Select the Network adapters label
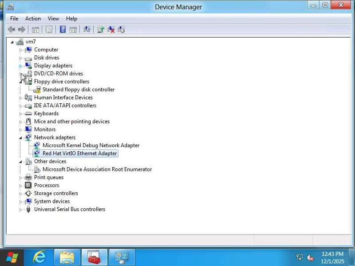The image size is (355, 266). (x=55, y=137)
